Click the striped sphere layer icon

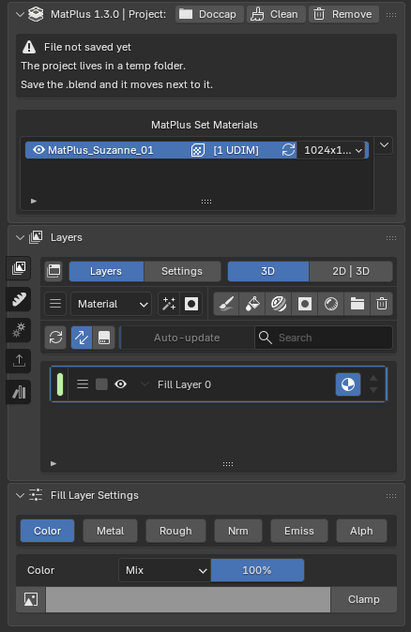tap(279, 304)
